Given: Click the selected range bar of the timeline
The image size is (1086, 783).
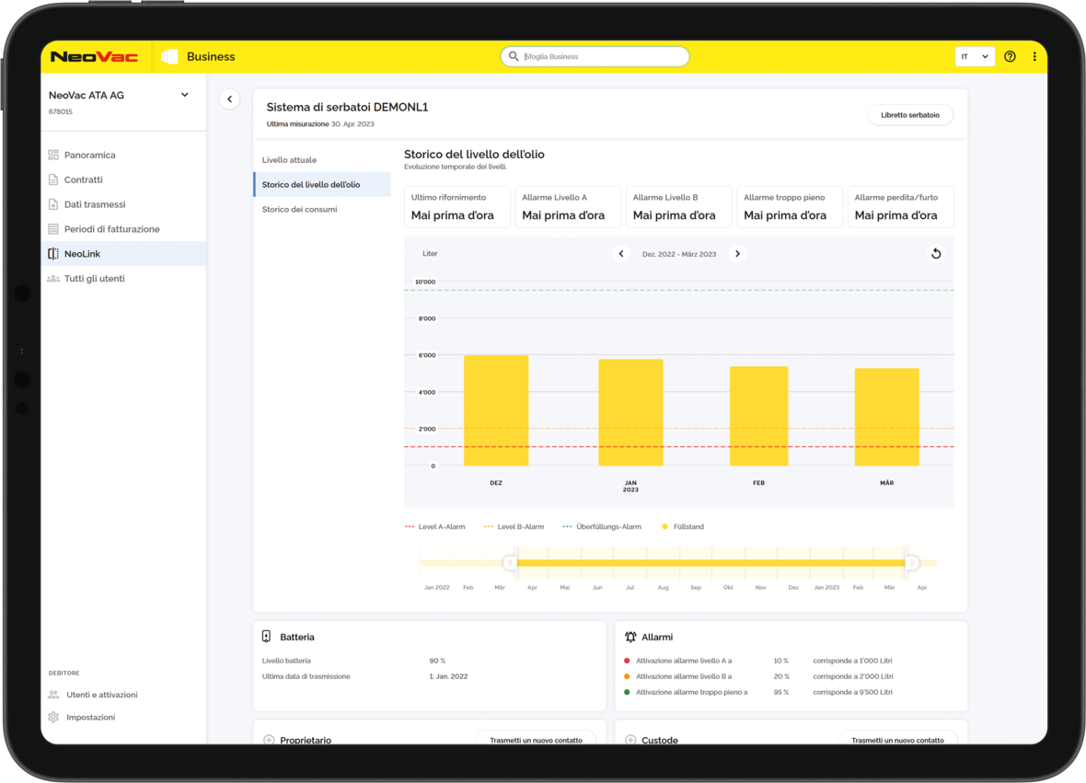Looking at the screenshot, I should point(711,563).
